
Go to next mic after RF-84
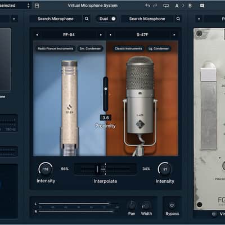click(x=101, y=35)
